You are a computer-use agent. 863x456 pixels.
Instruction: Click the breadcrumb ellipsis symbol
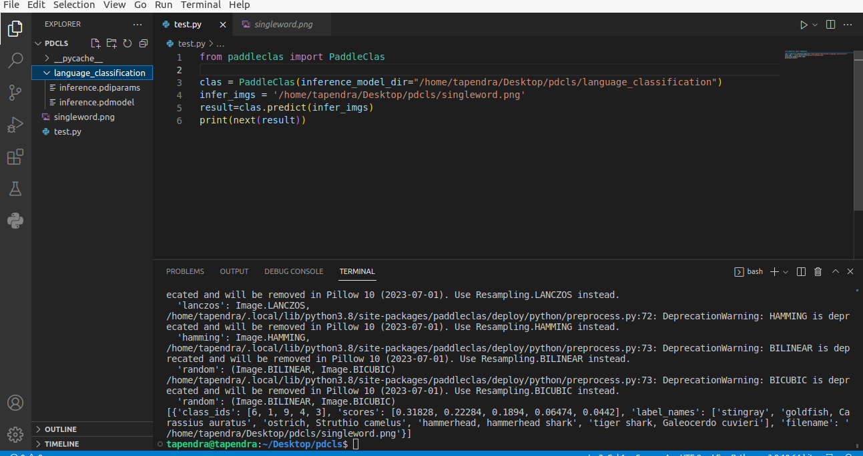pos(220,43)
